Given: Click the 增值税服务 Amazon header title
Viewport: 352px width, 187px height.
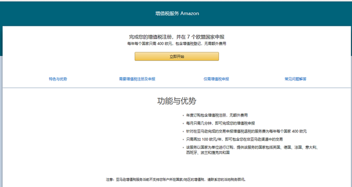Looking at the screenshot, I should pos(177,14).
